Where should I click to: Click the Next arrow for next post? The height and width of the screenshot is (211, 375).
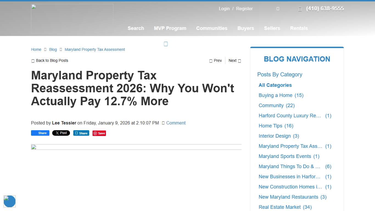click(239, 60)
